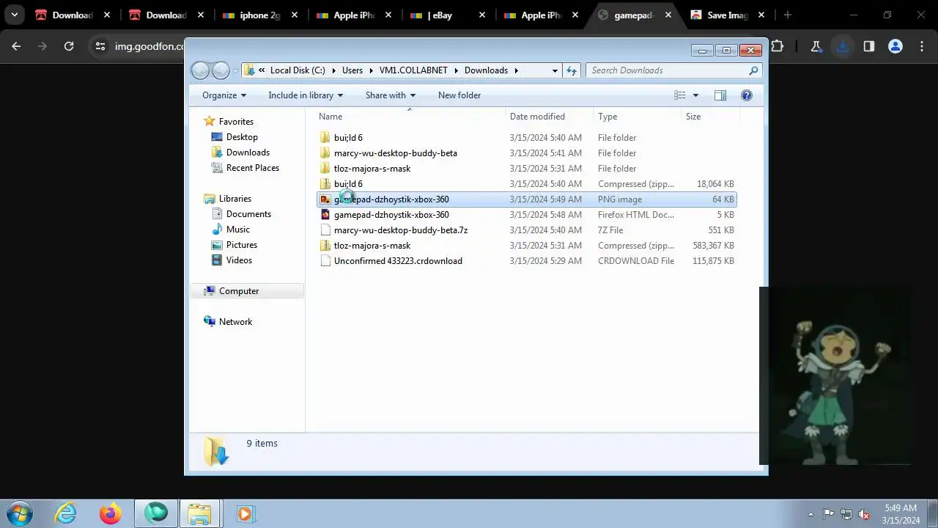The height and width of the screenshot is (528, 938).
Task: Click VM1.COLLABNET in the address path
Action: (414, 70)
